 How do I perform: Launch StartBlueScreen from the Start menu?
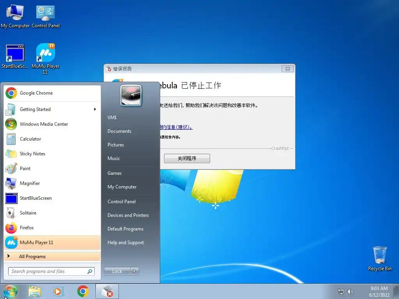click(52, 198)
